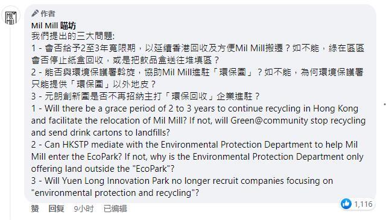Click the pen author badge icon
The width and height of the screenshot is (386, 220).
point(35,13)
